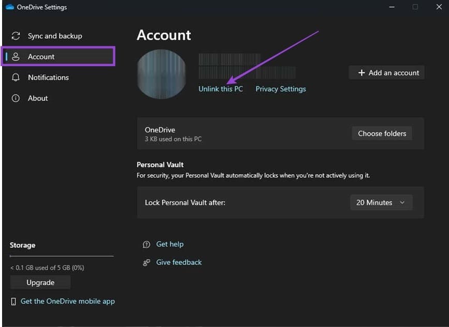This screenshot has height=327, width=449.
Task: Click the Upgrade storage button
Action: pyautogui.click(x=40, y=283)
